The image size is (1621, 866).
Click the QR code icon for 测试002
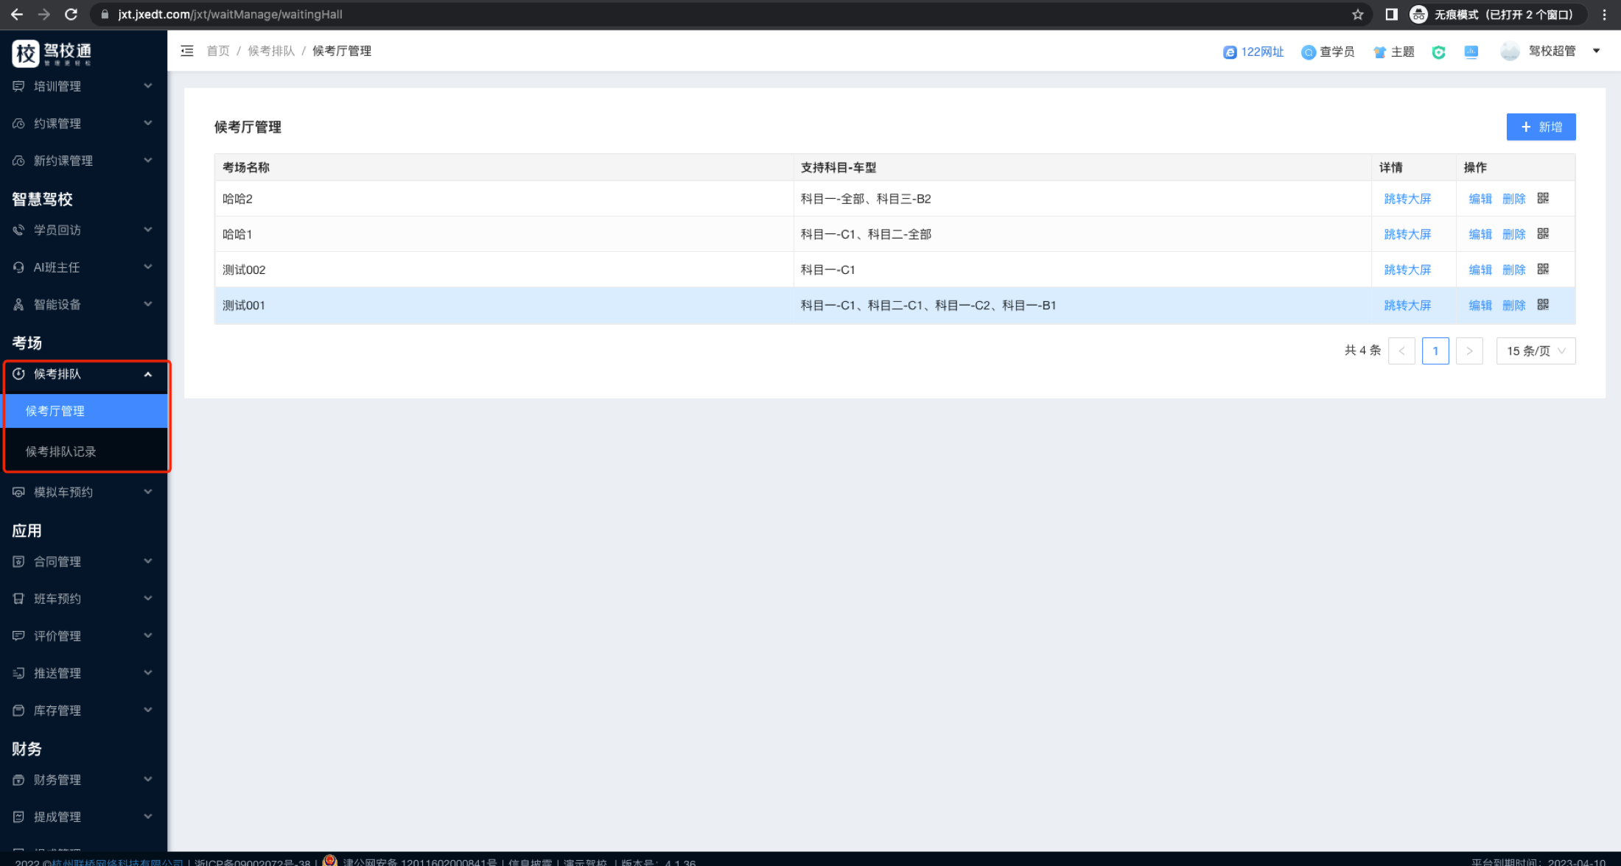(x=1543, y=269)
